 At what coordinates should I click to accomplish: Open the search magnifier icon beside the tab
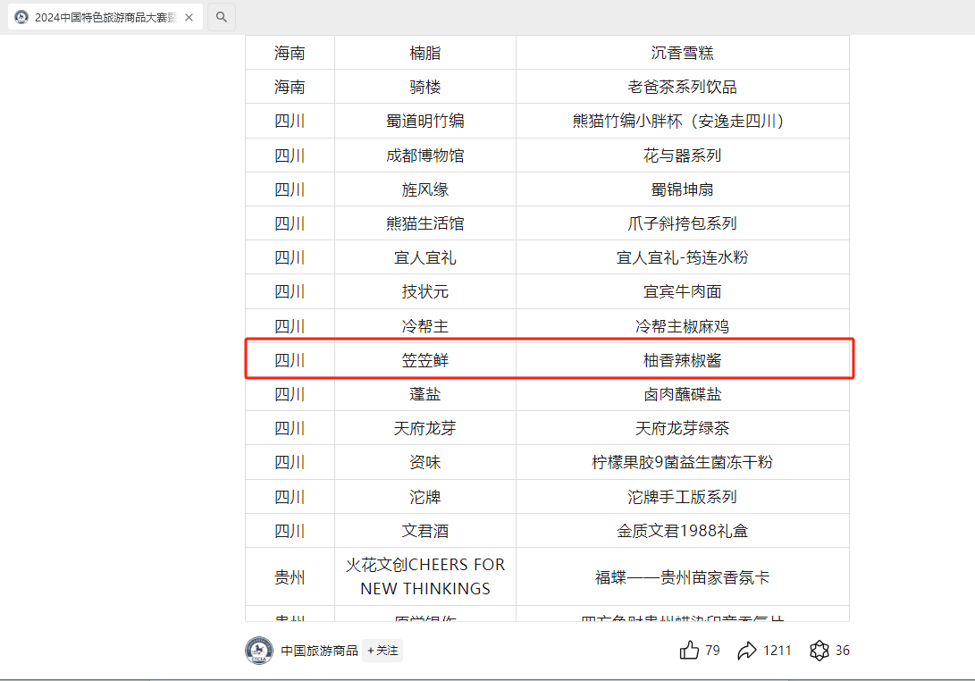tap(222, 17)
